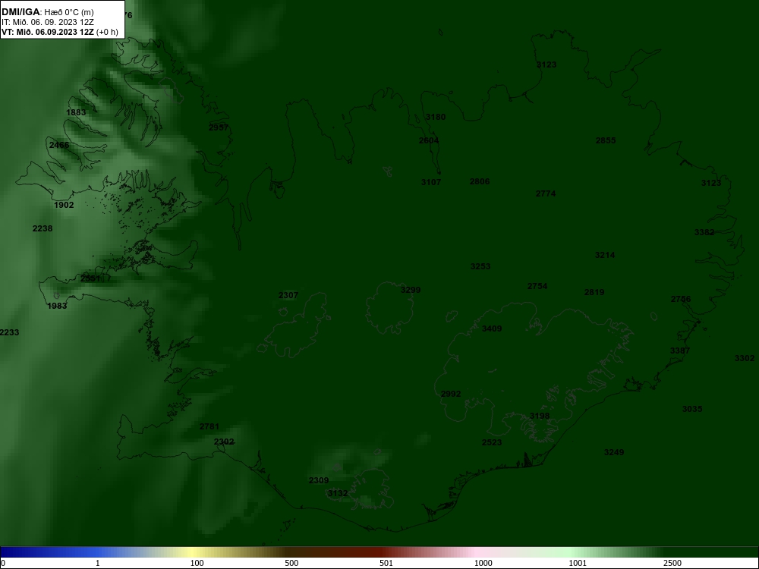
Task: Click the 3382 height value
Action: pyautogui.click(x=704, y=232)
